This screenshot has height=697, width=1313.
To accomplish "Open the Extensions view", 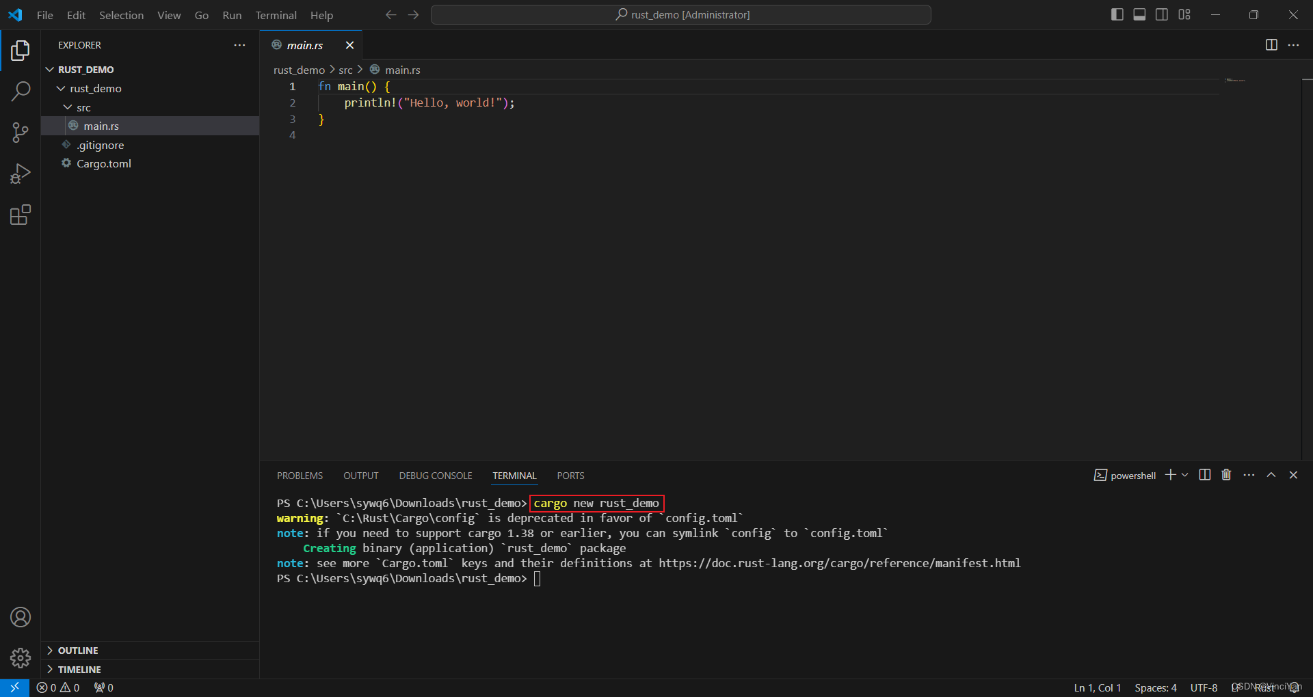I will click(x=21, y=215).
